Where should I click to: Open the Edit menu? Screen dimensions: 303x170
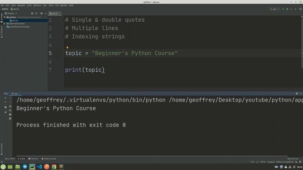(x=8, y=5)
